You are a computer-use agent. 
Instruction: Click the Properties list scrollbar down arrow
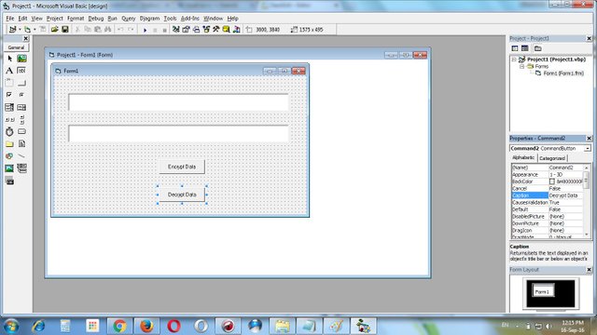[x=587, y=235]
